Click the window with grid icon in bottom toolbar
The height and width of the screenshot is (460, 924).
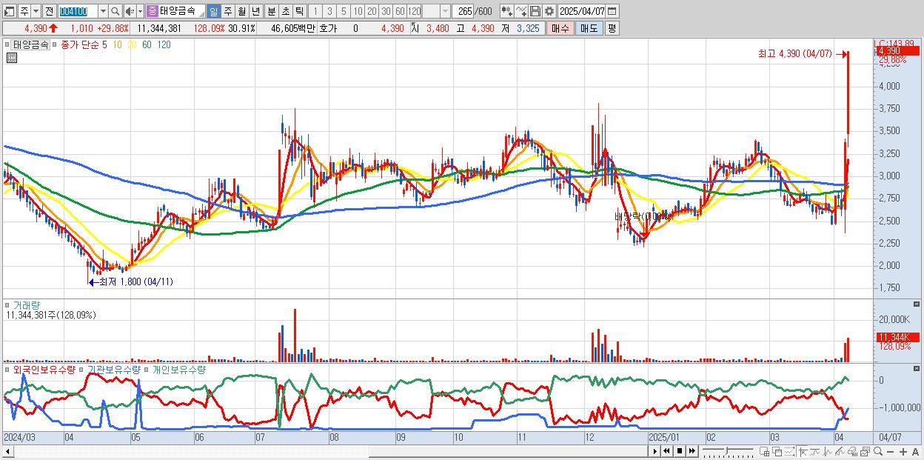pyautogui.click(x=764, y=451)
